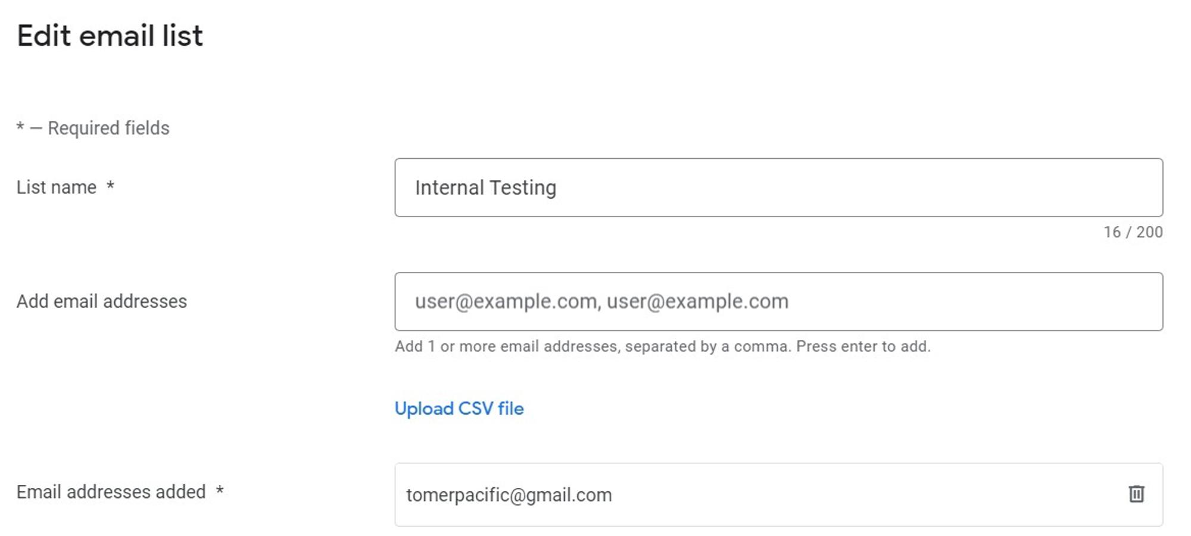Click the Add email addresses input box
Viewport: 1191px width, 536px height.
pos(778,302)
